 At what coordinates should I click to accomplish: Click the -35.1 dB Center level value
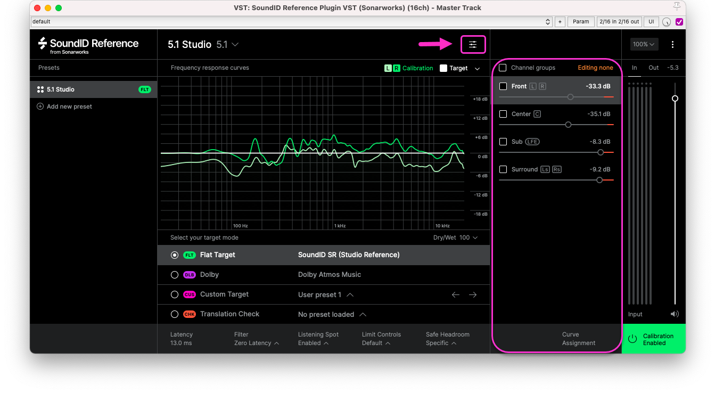click(599, 114)
